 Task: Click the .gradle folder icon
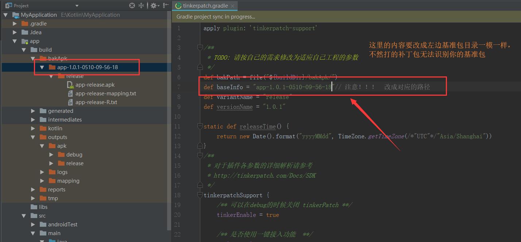(x=25, y=24)
